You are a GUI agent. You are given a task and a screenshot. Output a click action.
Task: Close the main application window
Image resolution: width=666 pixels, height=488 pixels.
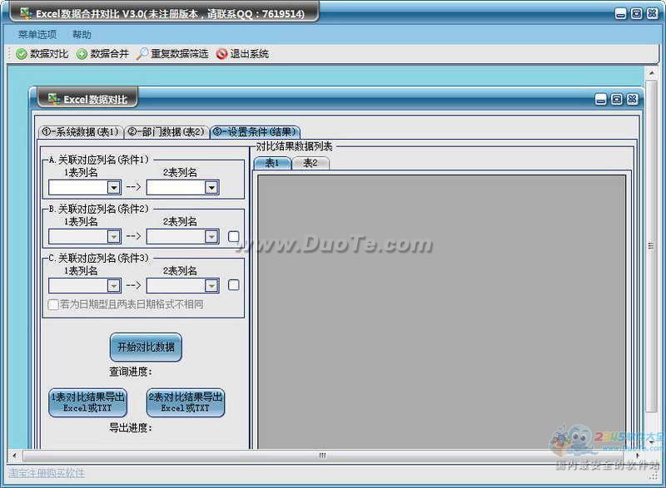(x=652, y=14)
